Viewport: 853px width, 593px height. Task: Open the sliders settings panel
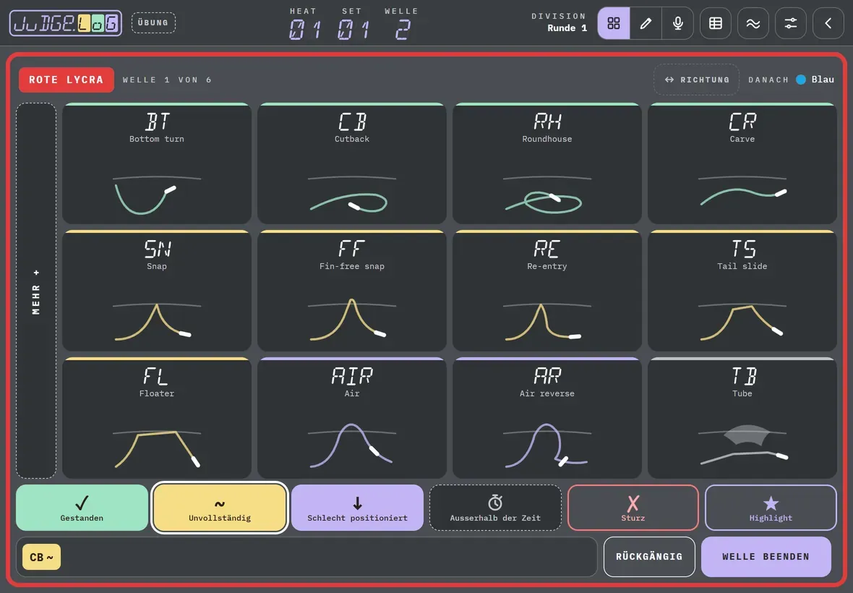[x=790, y=23]
